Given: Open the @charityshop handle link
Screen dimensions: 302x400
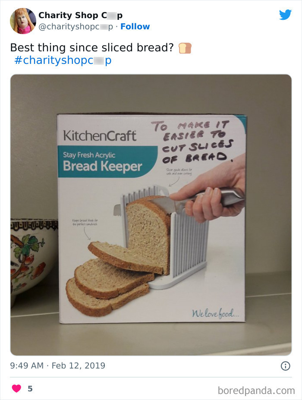Looking at the screenshot, I should 76,26.
